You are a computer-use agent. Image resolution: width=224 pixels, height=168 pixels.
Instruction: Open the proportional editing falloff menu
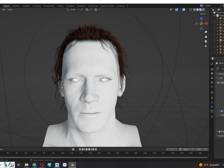click(99, 10)
